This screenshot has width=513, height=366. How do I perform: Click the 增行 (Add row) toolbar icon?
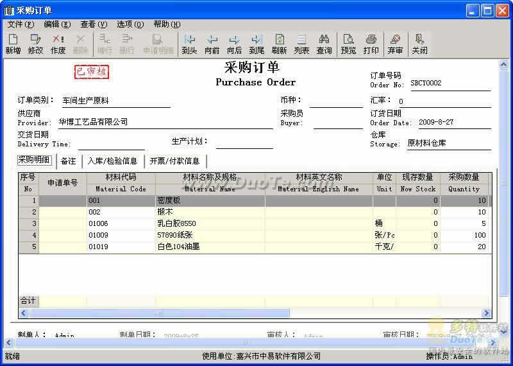[x=105, y=44]
